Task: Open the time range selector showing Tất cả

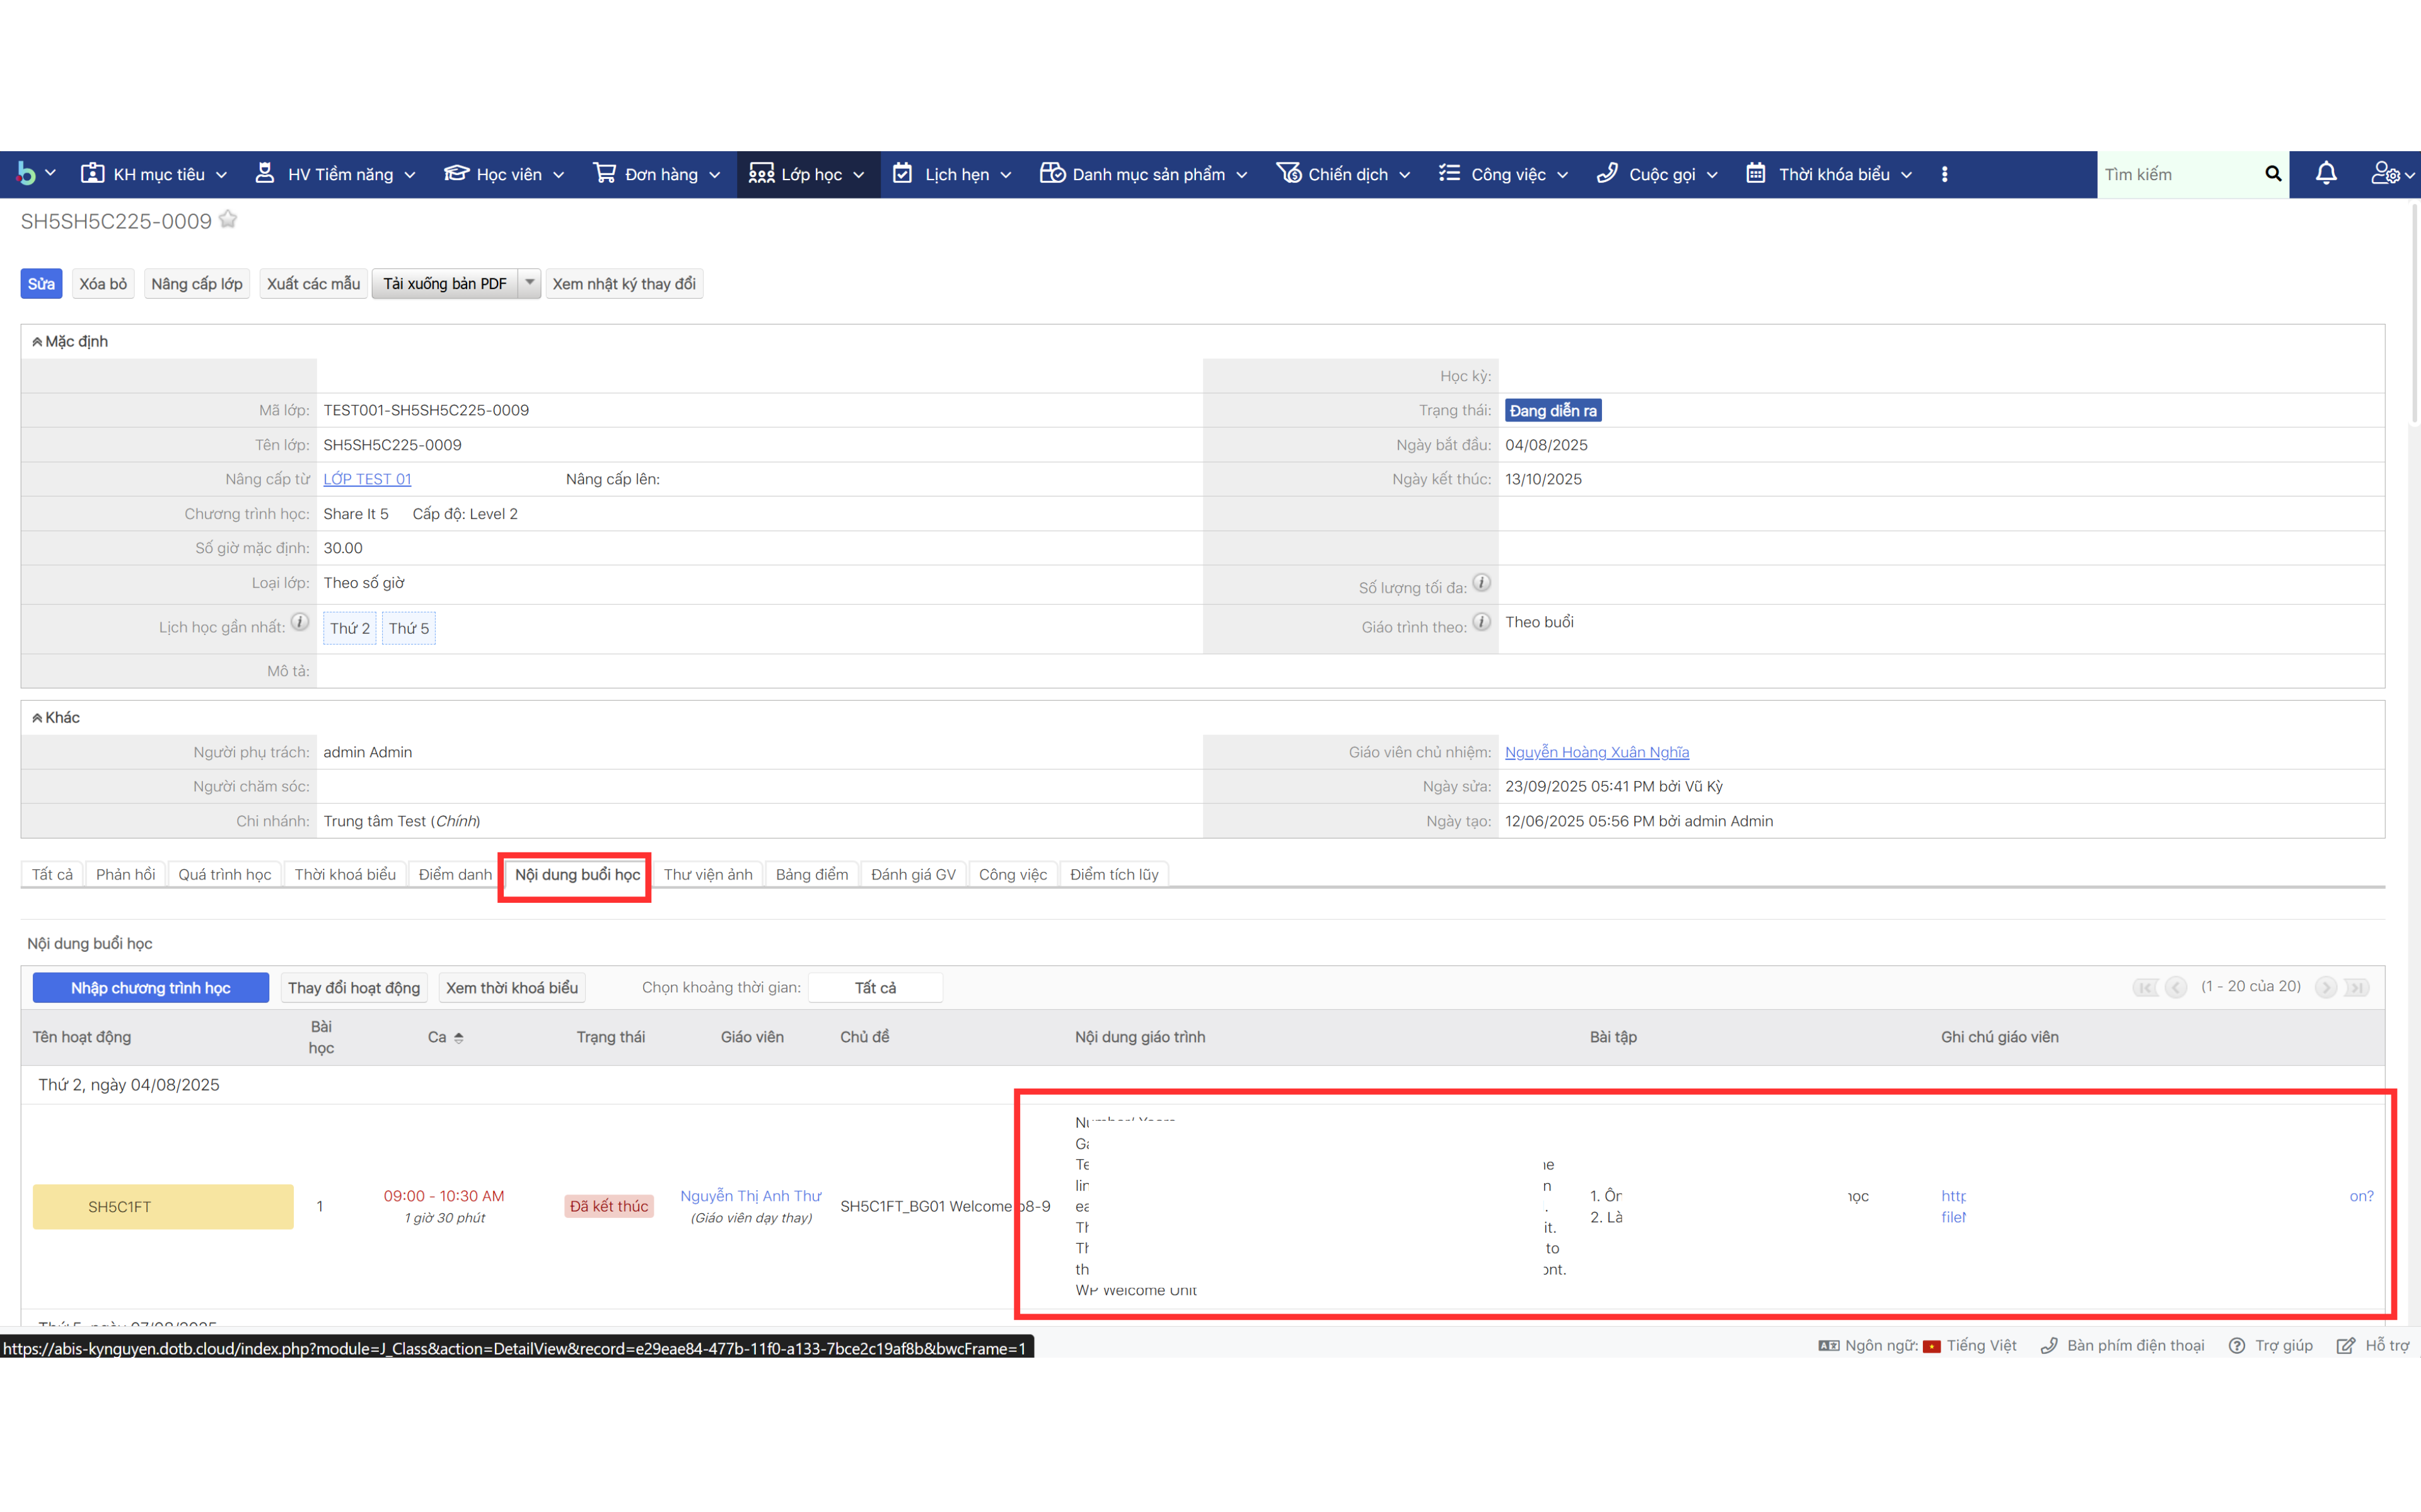Action: [874, 988]
